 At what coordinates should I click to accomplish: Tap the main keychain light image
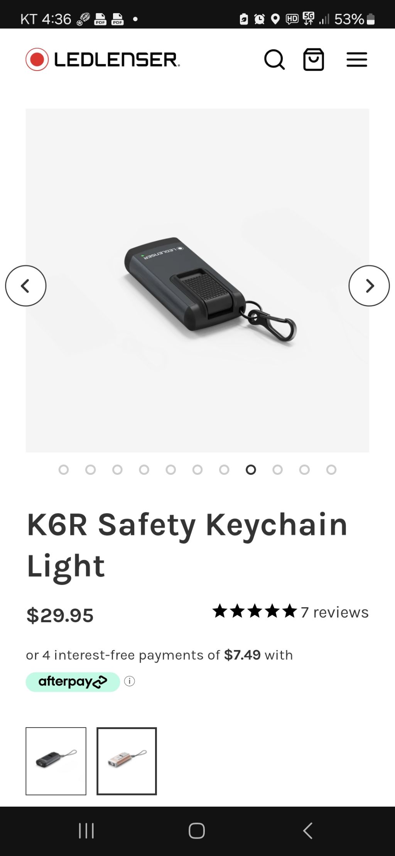click(197, 280)
